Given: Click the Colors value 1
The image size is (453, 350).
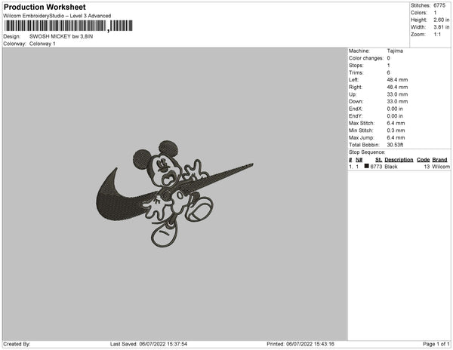Looking at the screenshot, I should [x=435, y=13].
